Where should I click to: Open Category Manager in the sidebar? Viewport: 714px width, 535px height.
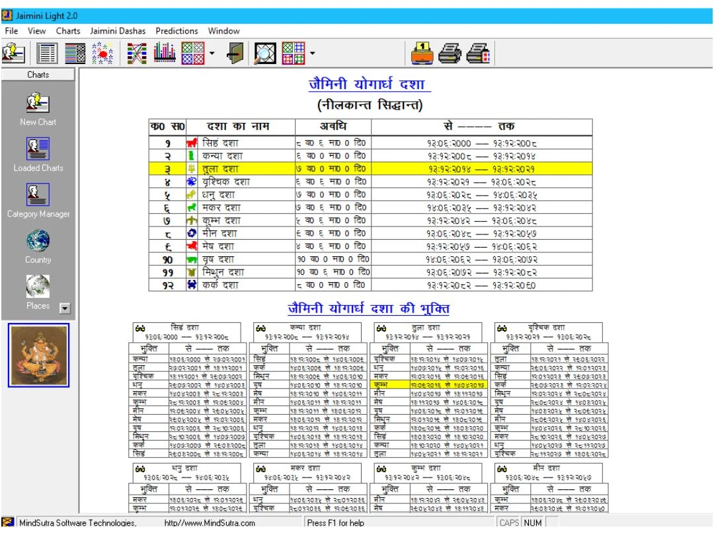pos(38,194)
